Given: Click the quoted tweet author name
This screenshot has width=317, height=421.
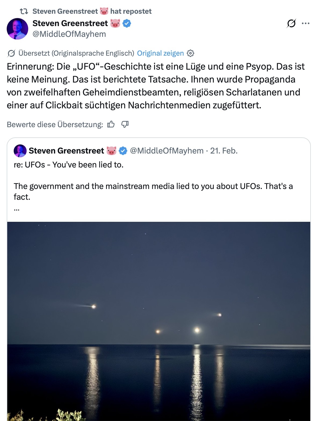Looking at the screenshot, I should pos(66,151).
